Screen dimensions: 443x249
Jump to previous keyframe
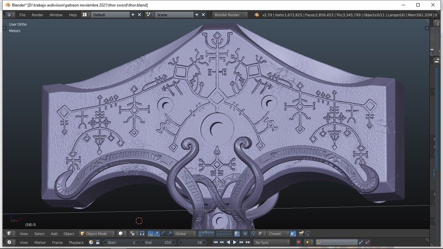222,242
